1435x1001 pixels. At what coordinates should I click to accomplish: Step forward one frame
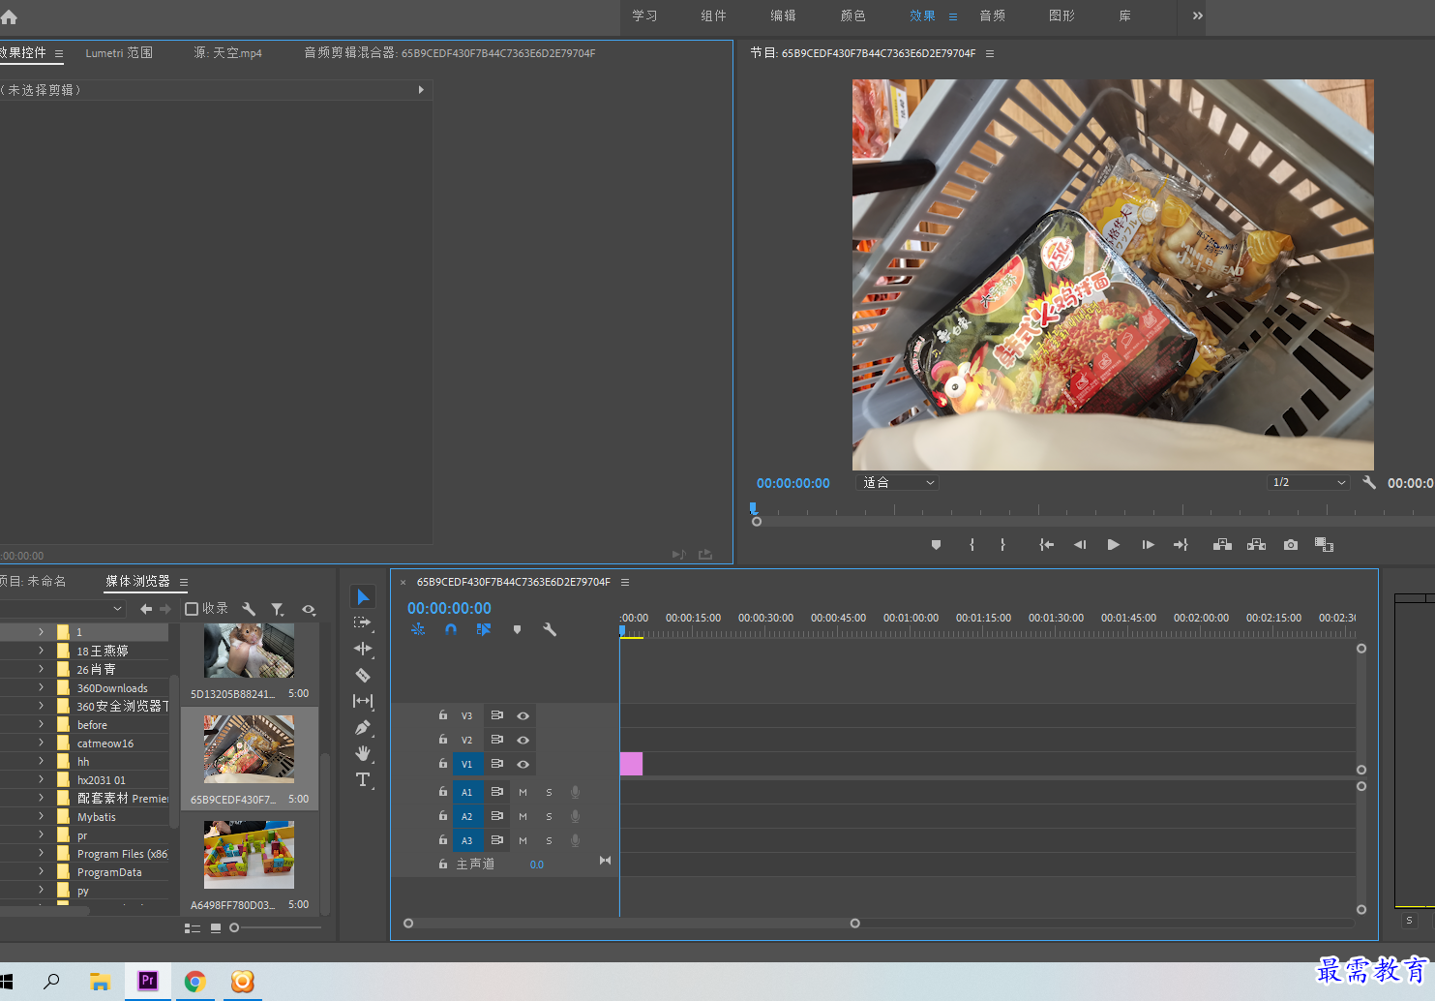click(1148, 545)
